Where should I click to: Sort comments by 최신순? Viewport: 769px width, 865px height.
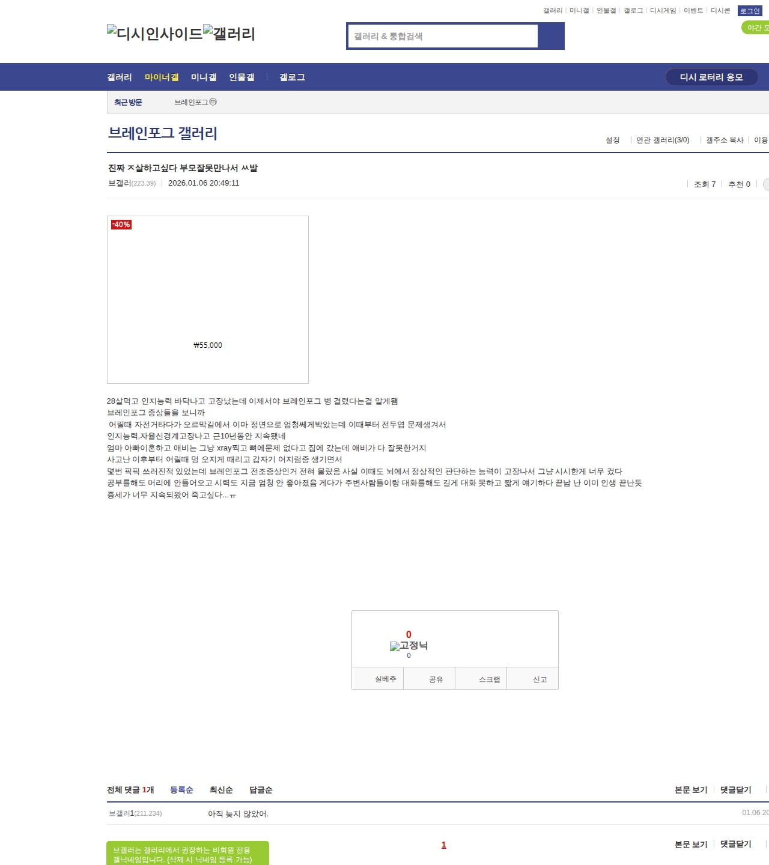pos(221,790)
